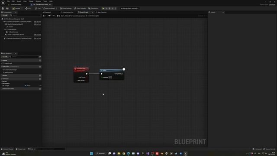Open the Tools menu
The image size is (277, 156).
pos(45,1)
